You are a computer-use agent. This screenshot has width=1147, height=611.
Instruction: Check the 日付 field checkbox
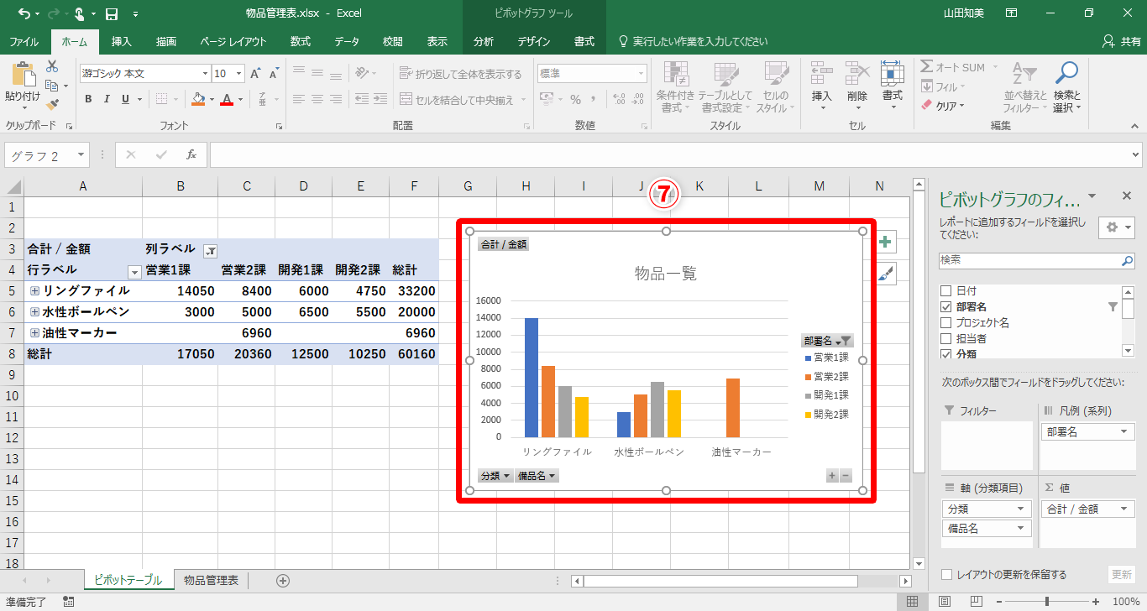point(946,291)
